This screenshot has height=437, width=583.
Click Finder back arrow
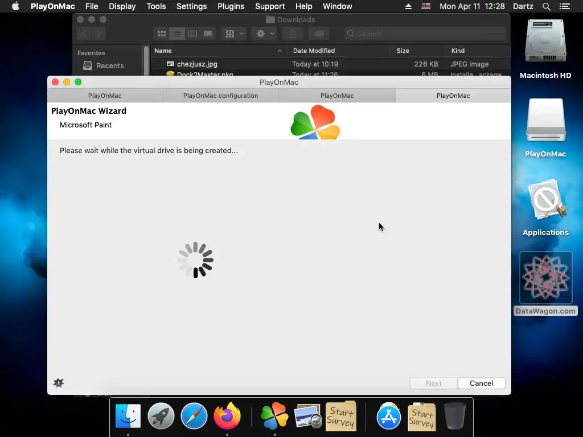click(x=84, y=34)
